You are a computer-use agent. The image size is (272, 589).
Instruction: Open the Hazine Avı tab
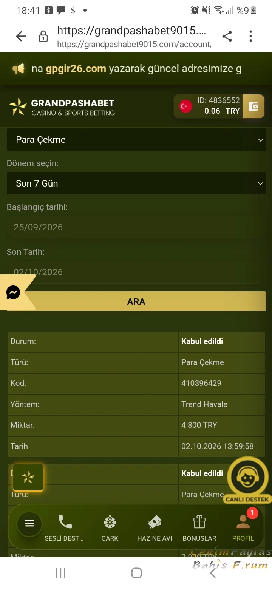(155, 529)
